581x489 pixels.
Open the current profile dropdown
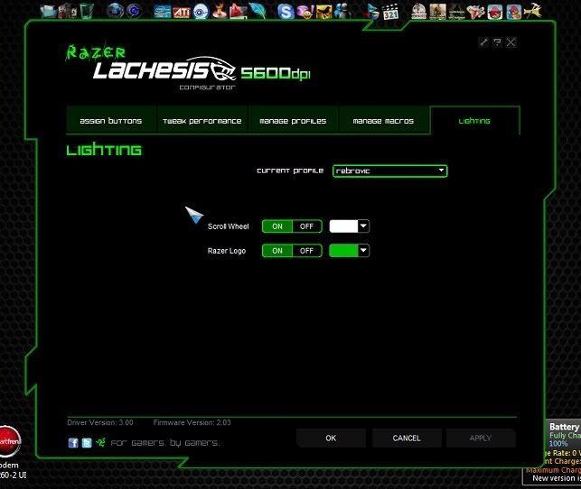[x=390, y=171]
